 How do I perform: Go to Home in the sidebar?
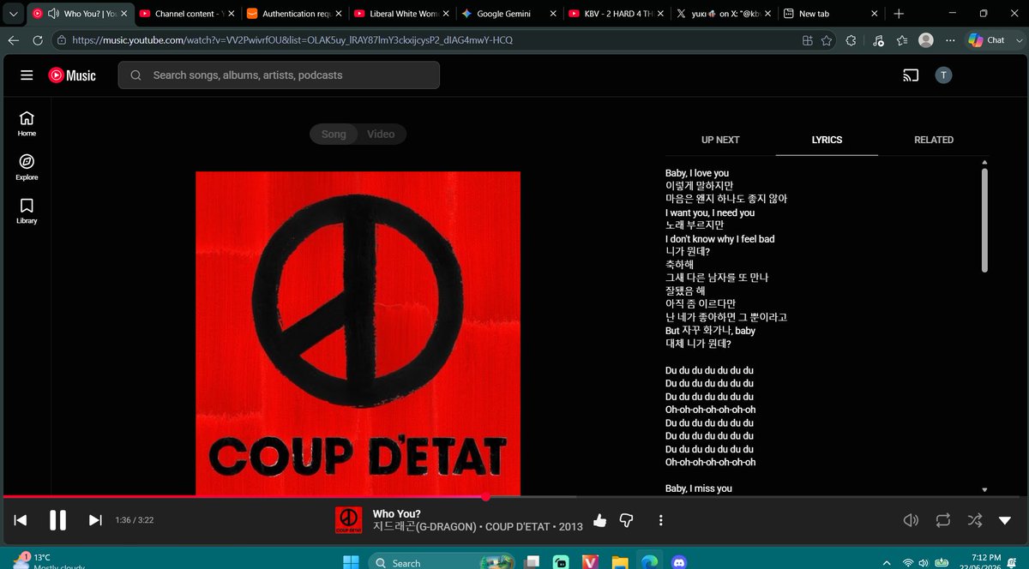coord(27,123)
